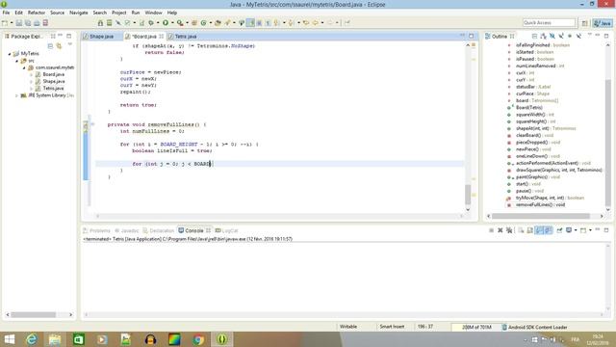Toggle Hide Fields in Outline toolbar
Viewport: 616px width, 347px height.
pos(552,37)
